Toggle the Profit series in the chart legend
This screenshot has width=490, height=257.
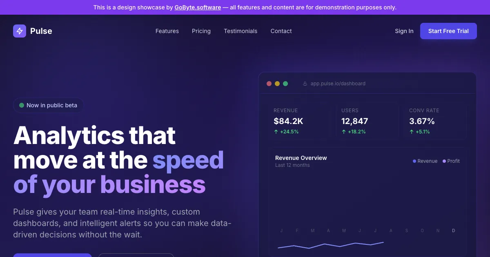[x=450, y=161]
